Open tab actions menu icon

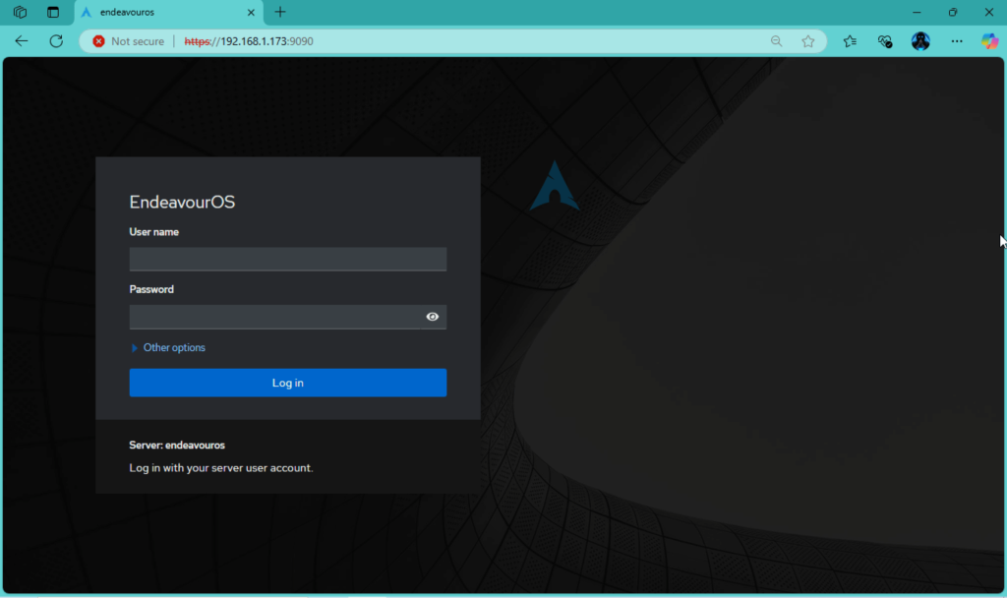click(x=53, y=12)
